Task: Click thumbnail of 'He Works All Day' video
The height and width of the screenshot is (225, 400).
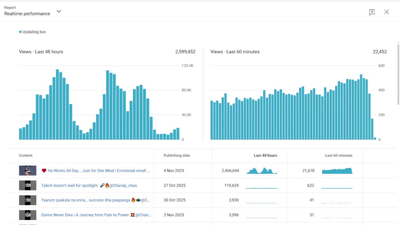Action: pos(27,171)
